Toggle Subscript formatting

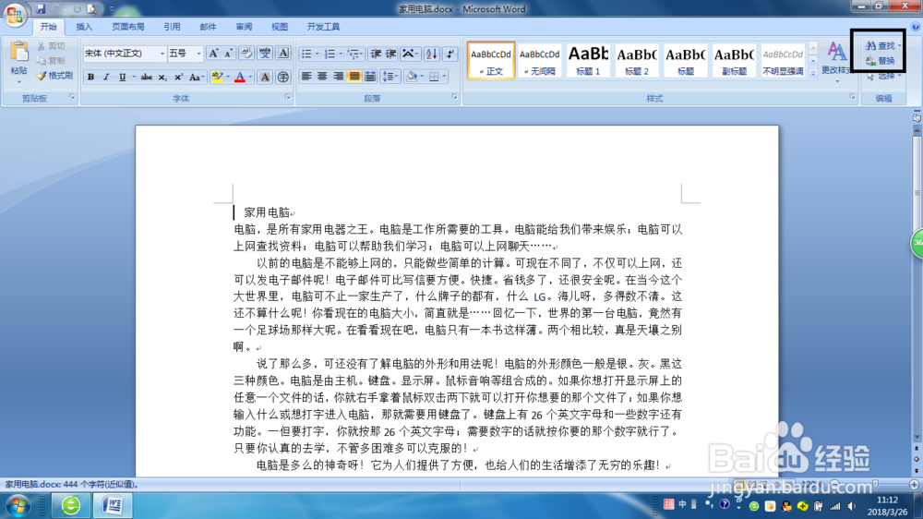(162, 78)
